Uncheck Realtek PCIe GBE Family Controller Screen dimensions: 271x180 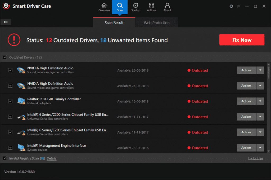10,101
